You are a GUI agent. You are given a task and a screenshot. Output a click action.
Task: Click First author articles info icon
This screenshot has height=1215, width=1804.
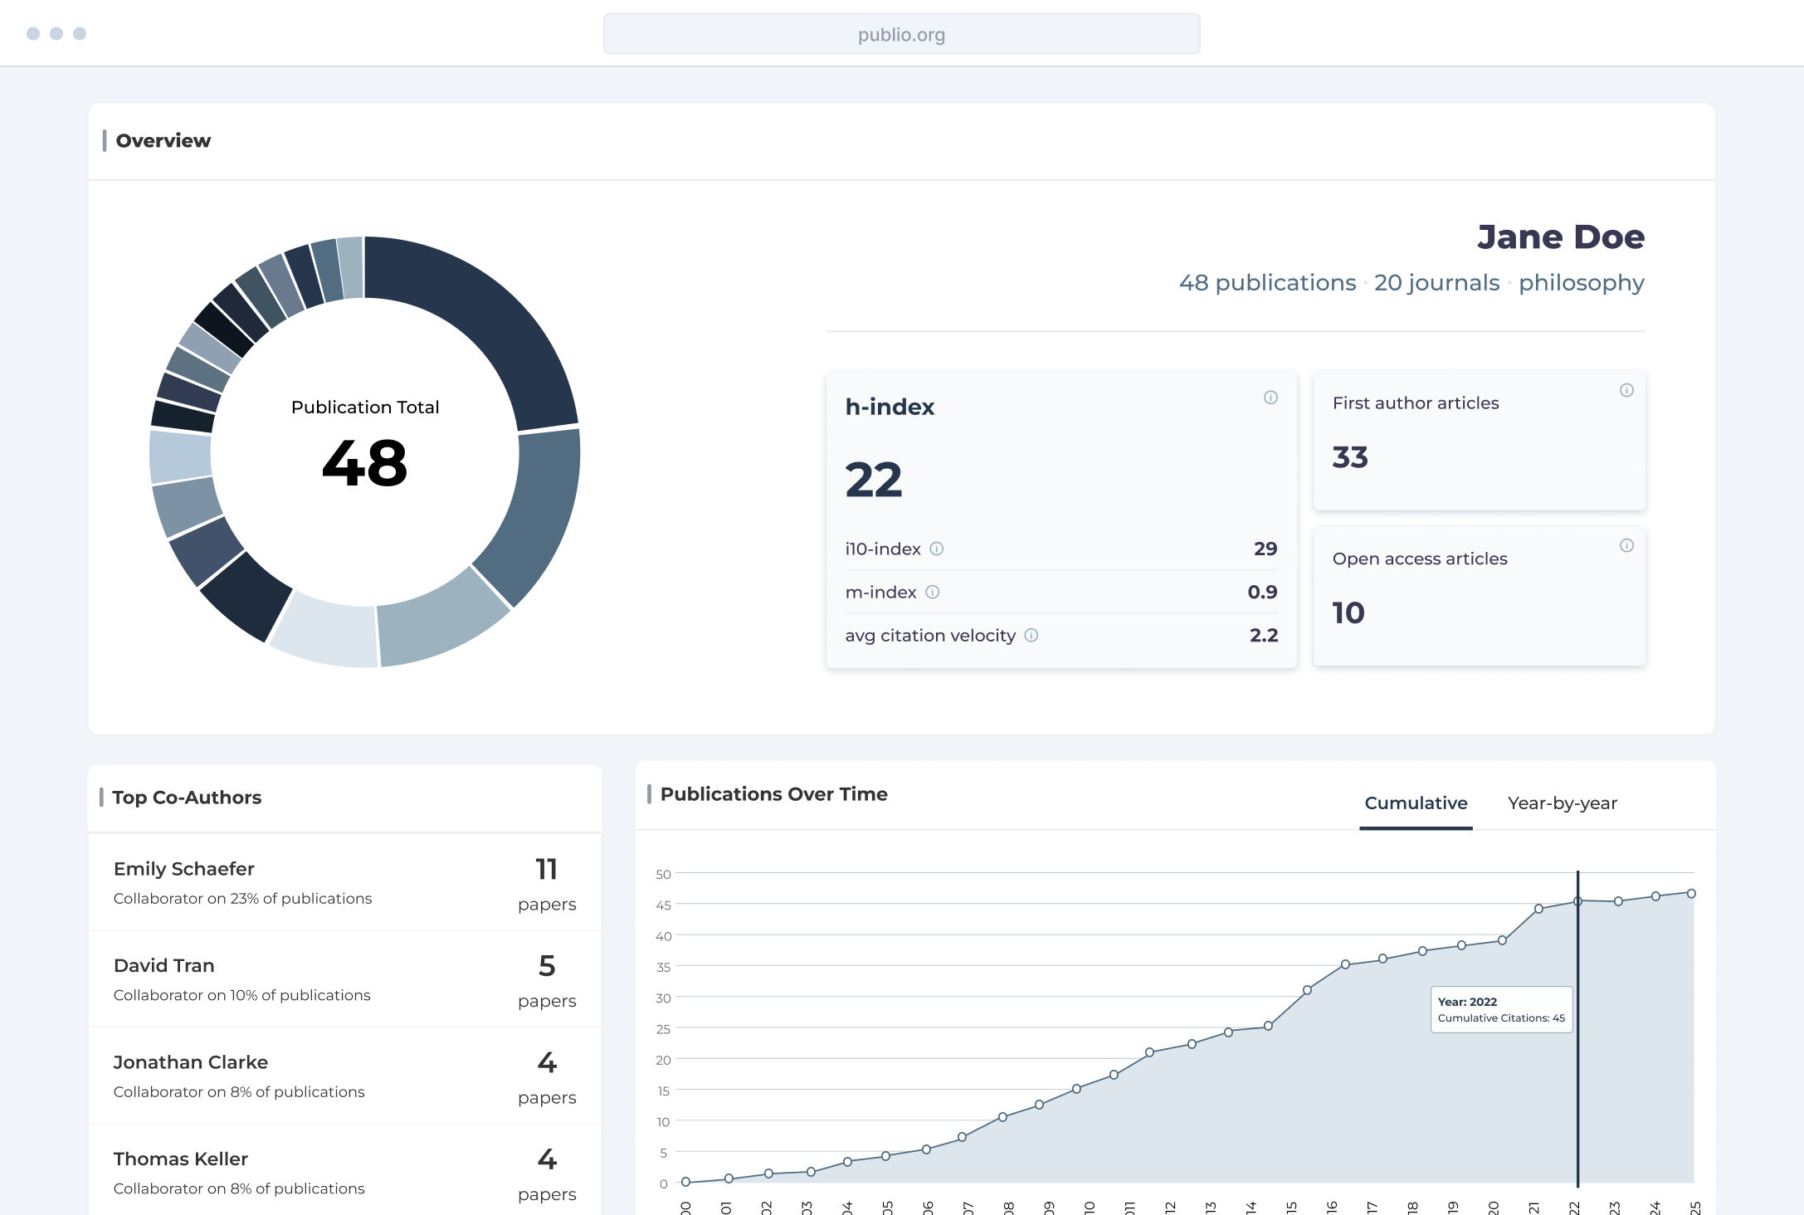tap(1626, 390)
